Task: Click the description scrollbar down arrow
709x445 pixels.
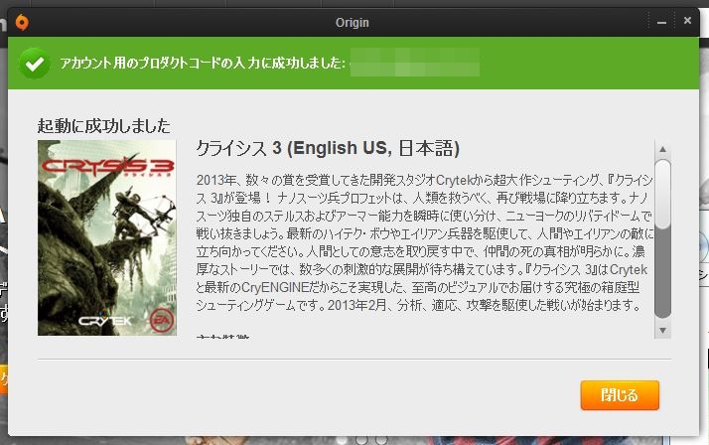Action: [663, 331]
